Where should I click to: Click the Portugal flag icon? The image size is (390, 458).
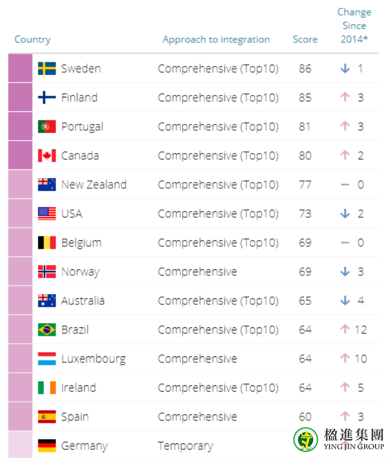coord(47,127)
